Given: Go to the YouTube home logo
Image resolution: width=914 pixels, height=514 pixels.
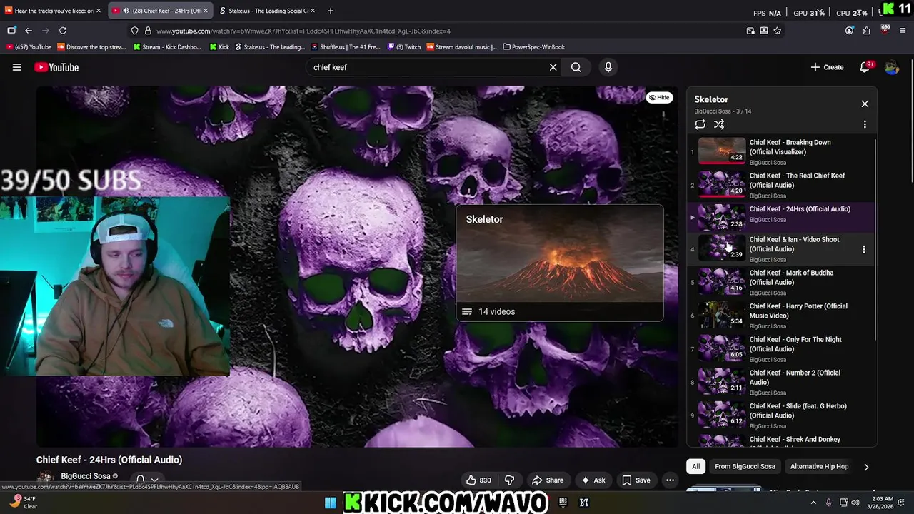Looking at the screenshot, I should [x=56, y=67].
